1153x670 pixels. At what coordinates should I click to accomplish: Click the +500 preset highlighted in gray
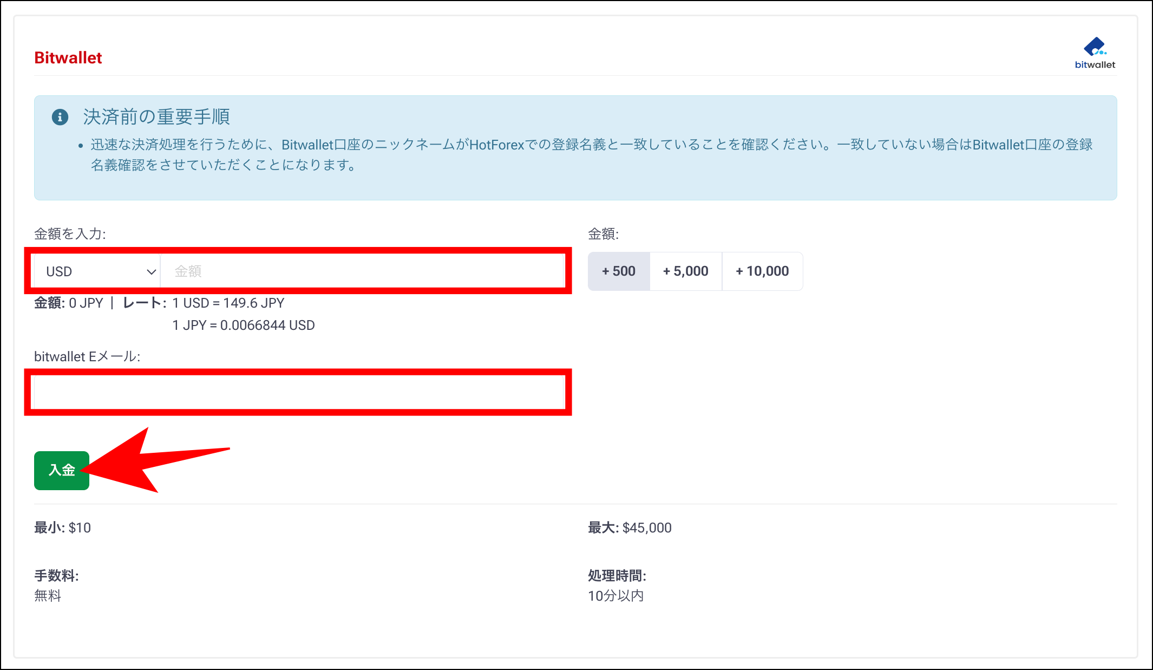pyautogui.click(x=618, y=271)
